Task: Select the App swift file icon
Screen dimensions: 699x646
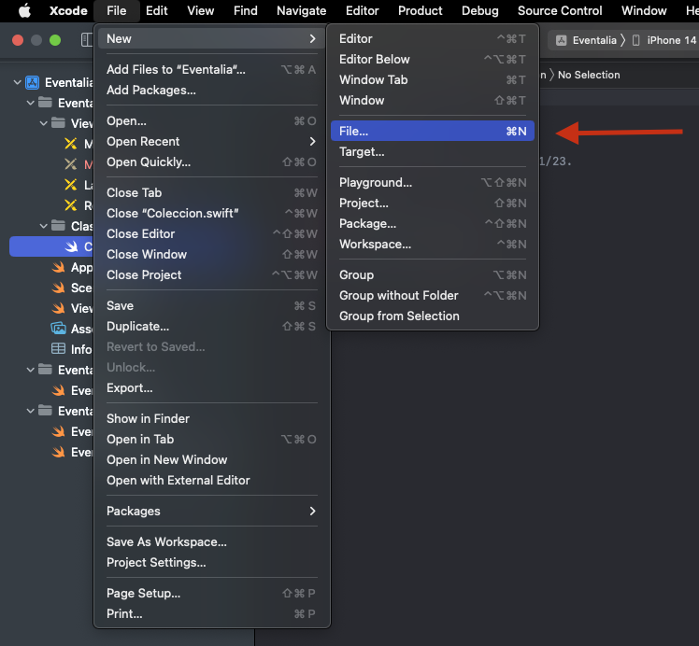Action: tap(58, 267)
